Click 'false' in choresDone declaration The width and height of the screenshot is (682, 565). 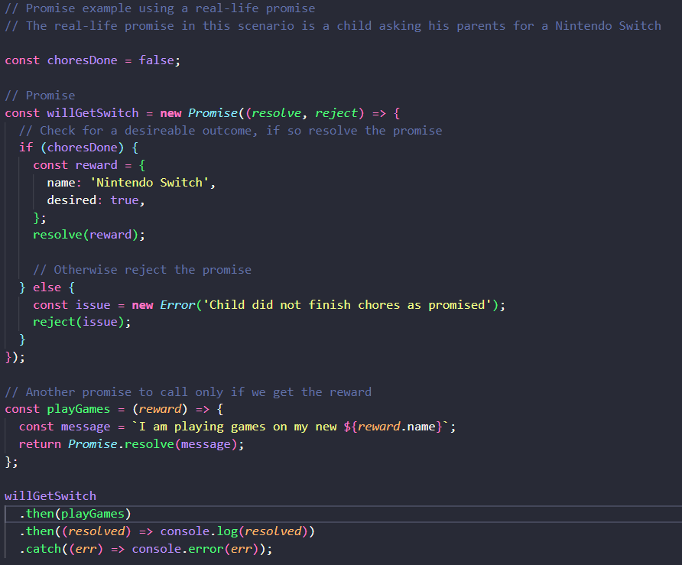coord(156,60)
